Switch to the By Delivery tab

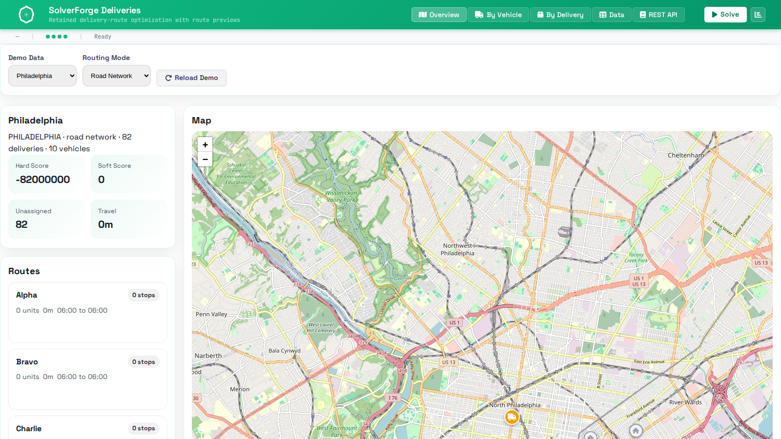[x=560, y=15]
